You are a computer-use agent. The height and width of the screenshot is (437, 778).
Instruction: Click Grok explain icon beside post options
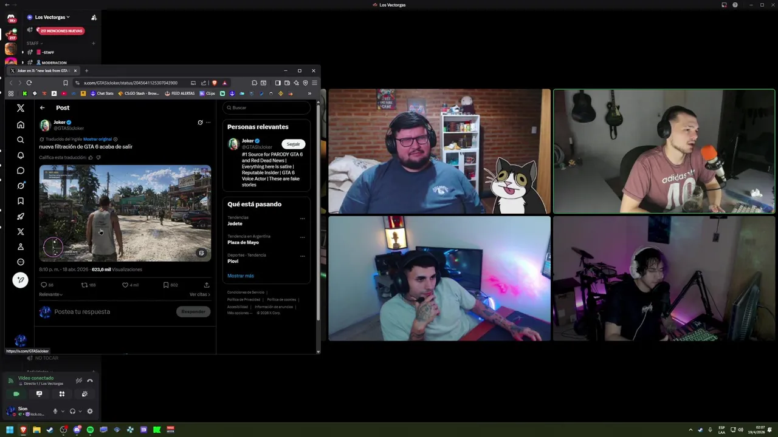(x=200, y=122)
